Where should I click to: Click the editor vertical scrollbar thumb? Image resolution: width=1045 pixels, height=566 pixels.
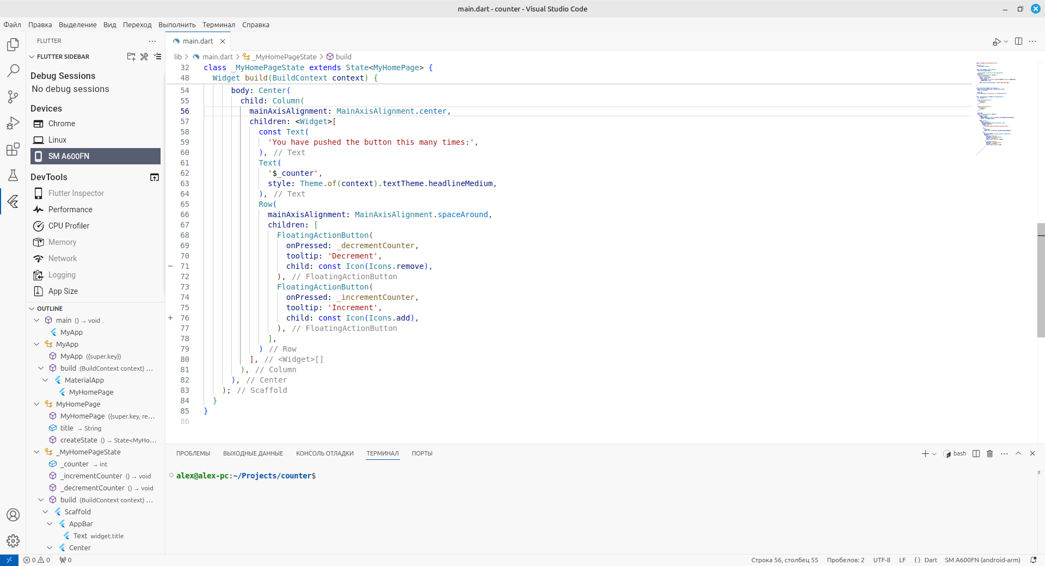(1041, 280)
